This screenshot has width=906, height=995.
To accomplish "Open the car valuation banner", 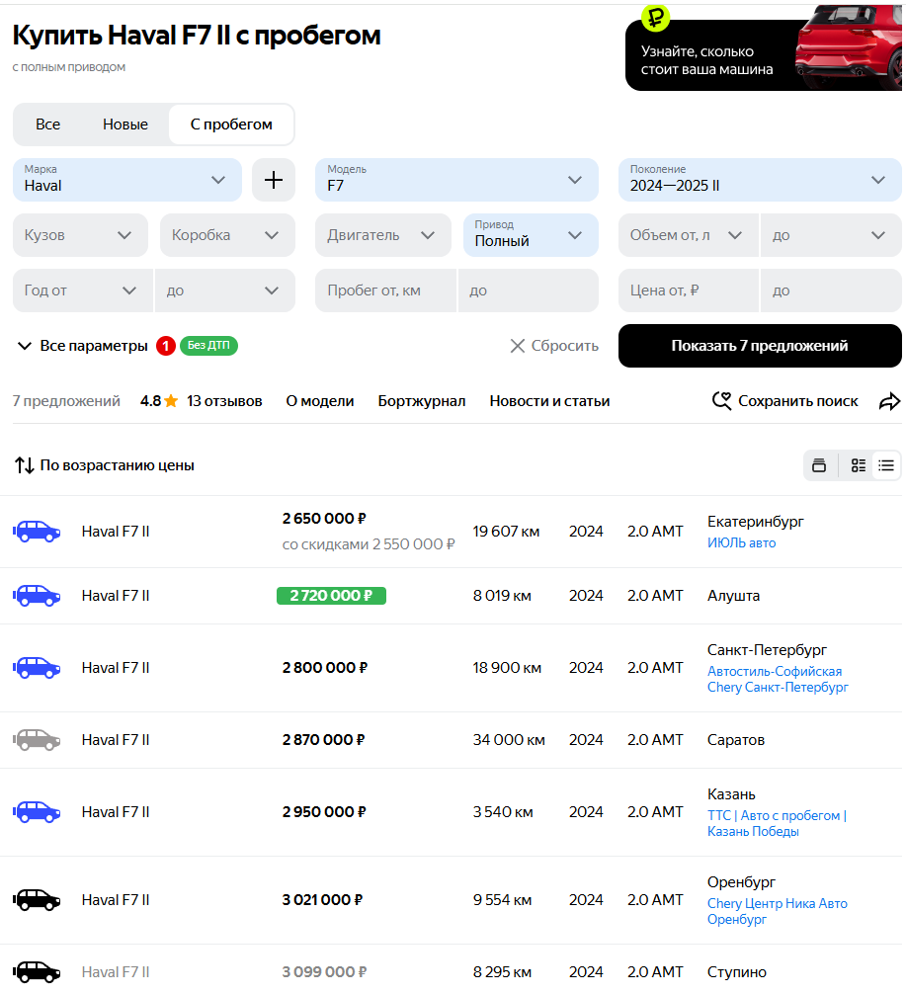I will pos(764,55).
